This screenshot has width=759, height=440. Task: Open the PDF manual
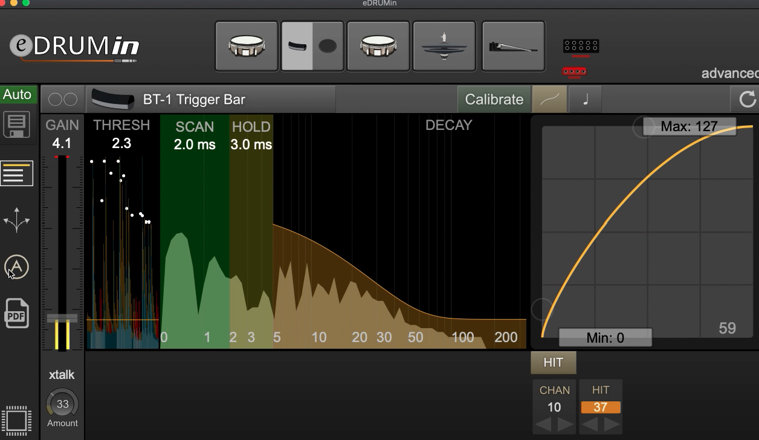[x=17, y=314]
